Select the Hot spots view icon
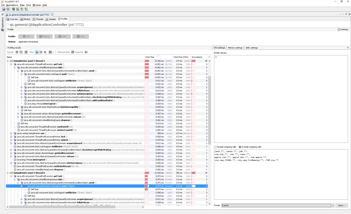The height and width of the screenshot is (214, 351). coord(41,52)
